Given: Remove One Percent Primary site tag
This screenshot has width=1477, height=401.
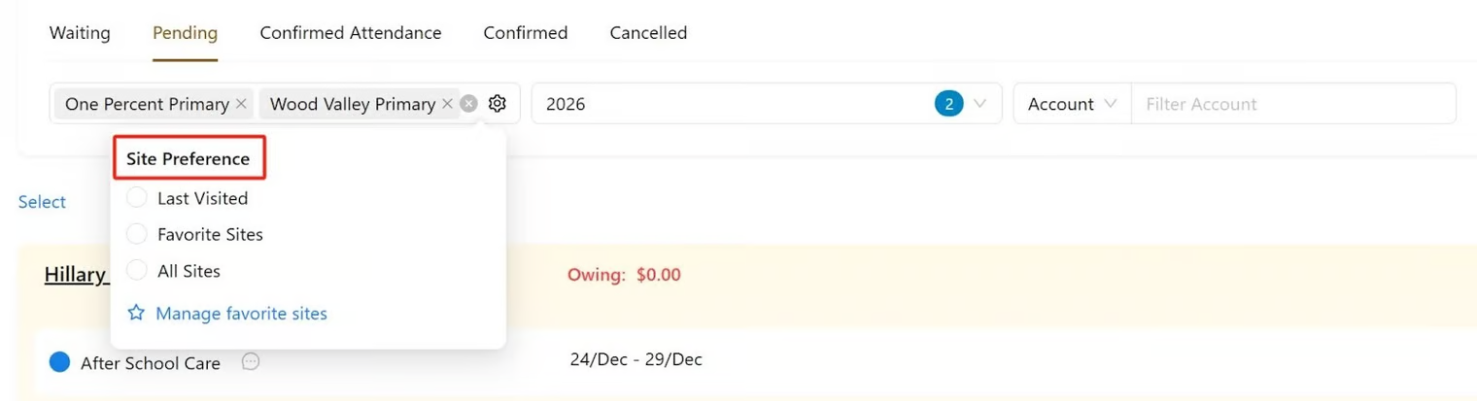Looking at the screenshot, I should (242, 104).
